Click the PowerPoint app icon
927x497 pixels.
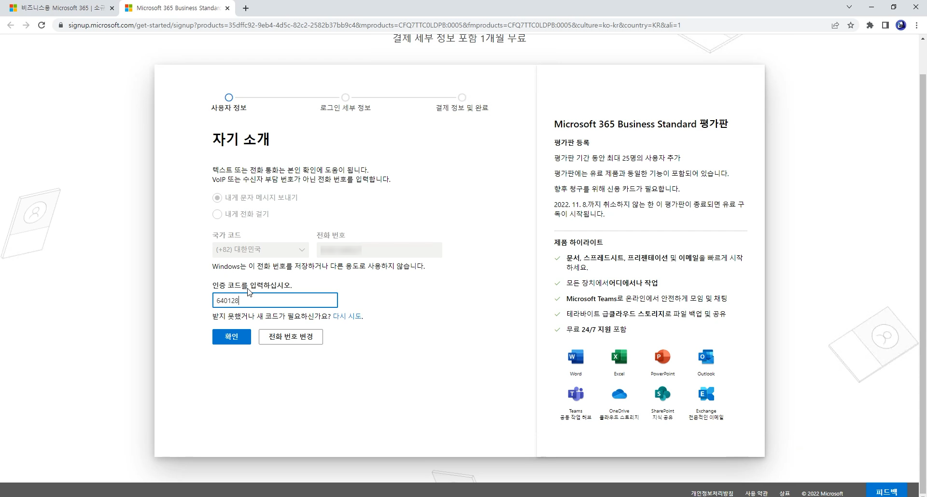click(x=662, y=357)
